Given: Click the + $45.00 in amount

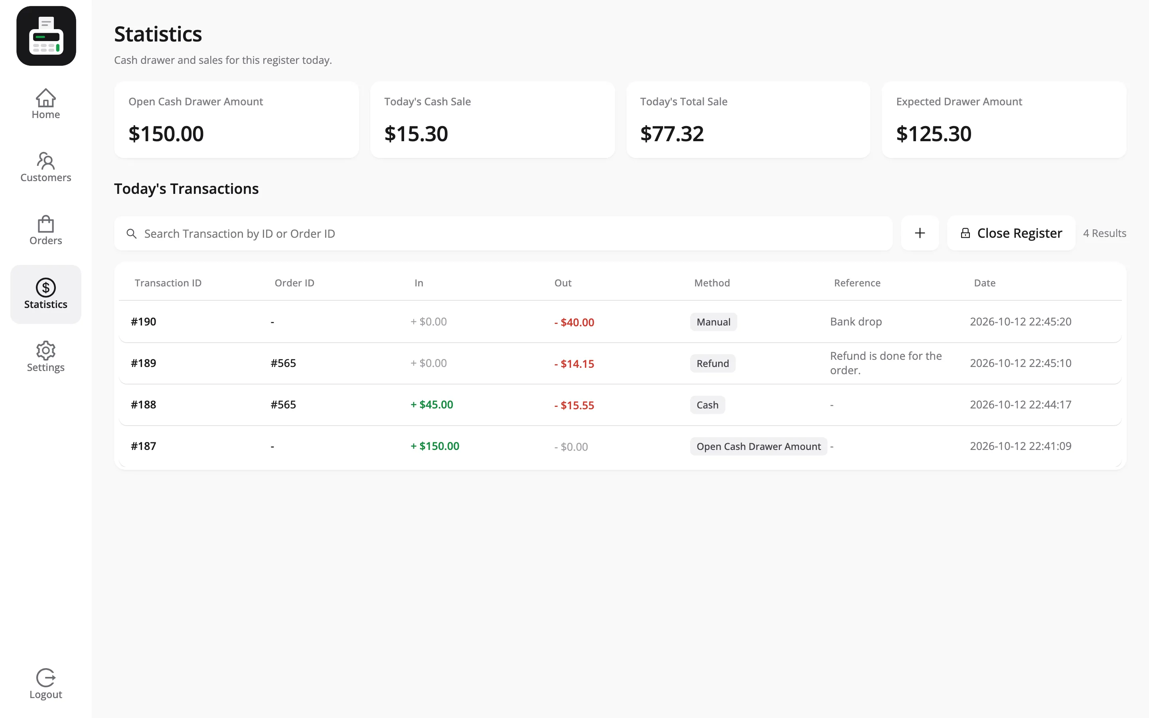Looking at the screenshot, I should click(432, 404).
